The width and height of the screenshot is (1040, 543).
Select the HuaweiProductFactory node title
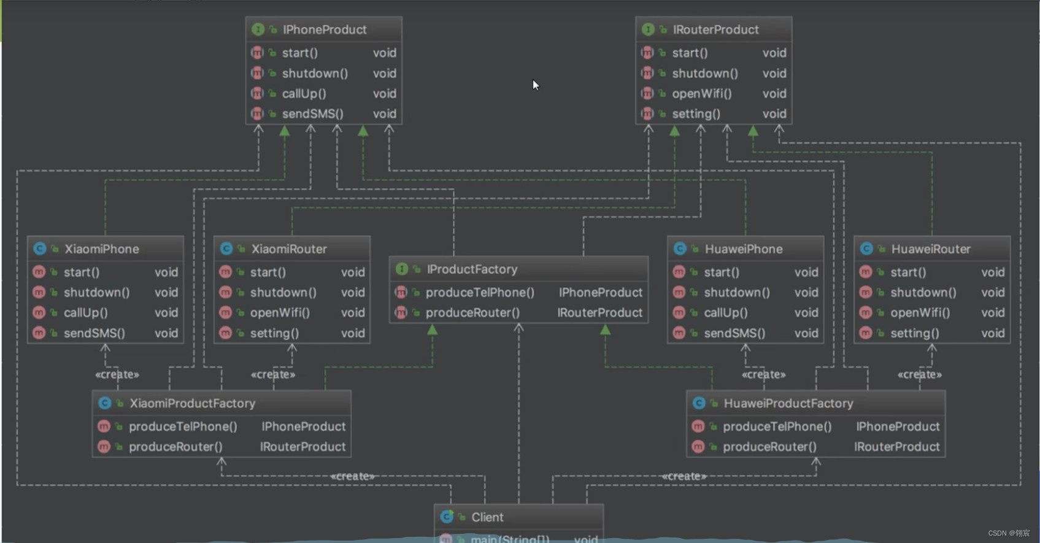click(x=788, y=403)
